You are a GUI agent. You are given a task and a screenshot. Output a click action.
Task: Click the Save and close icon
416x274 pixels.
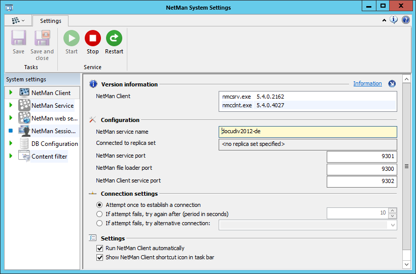pyautogui.click(x=42, y=38)
